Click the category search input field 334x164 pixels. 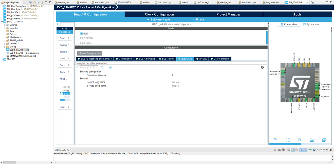pos(67,24)
